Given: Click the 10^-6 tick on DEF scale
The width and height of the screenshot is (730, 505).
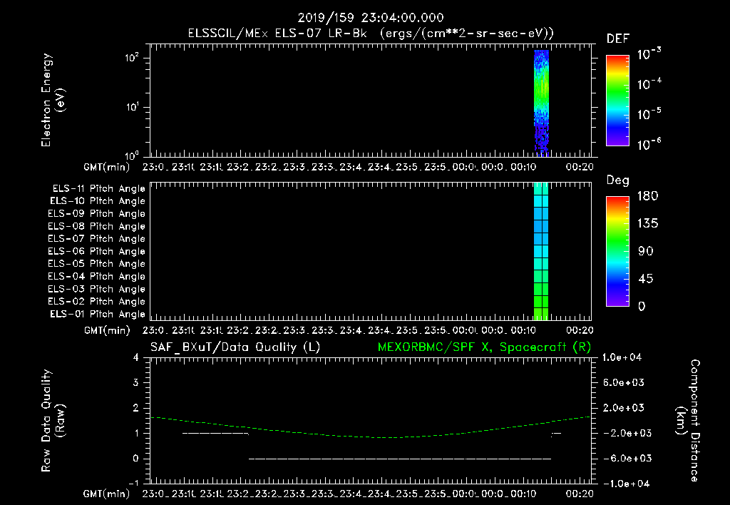Looking at the screenshot, I should (x=649, y=144).
